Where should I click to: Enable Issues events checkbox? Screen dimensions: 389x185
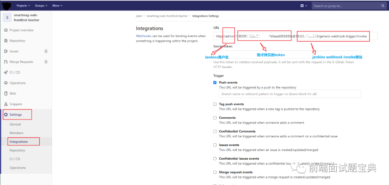point(215,145)
